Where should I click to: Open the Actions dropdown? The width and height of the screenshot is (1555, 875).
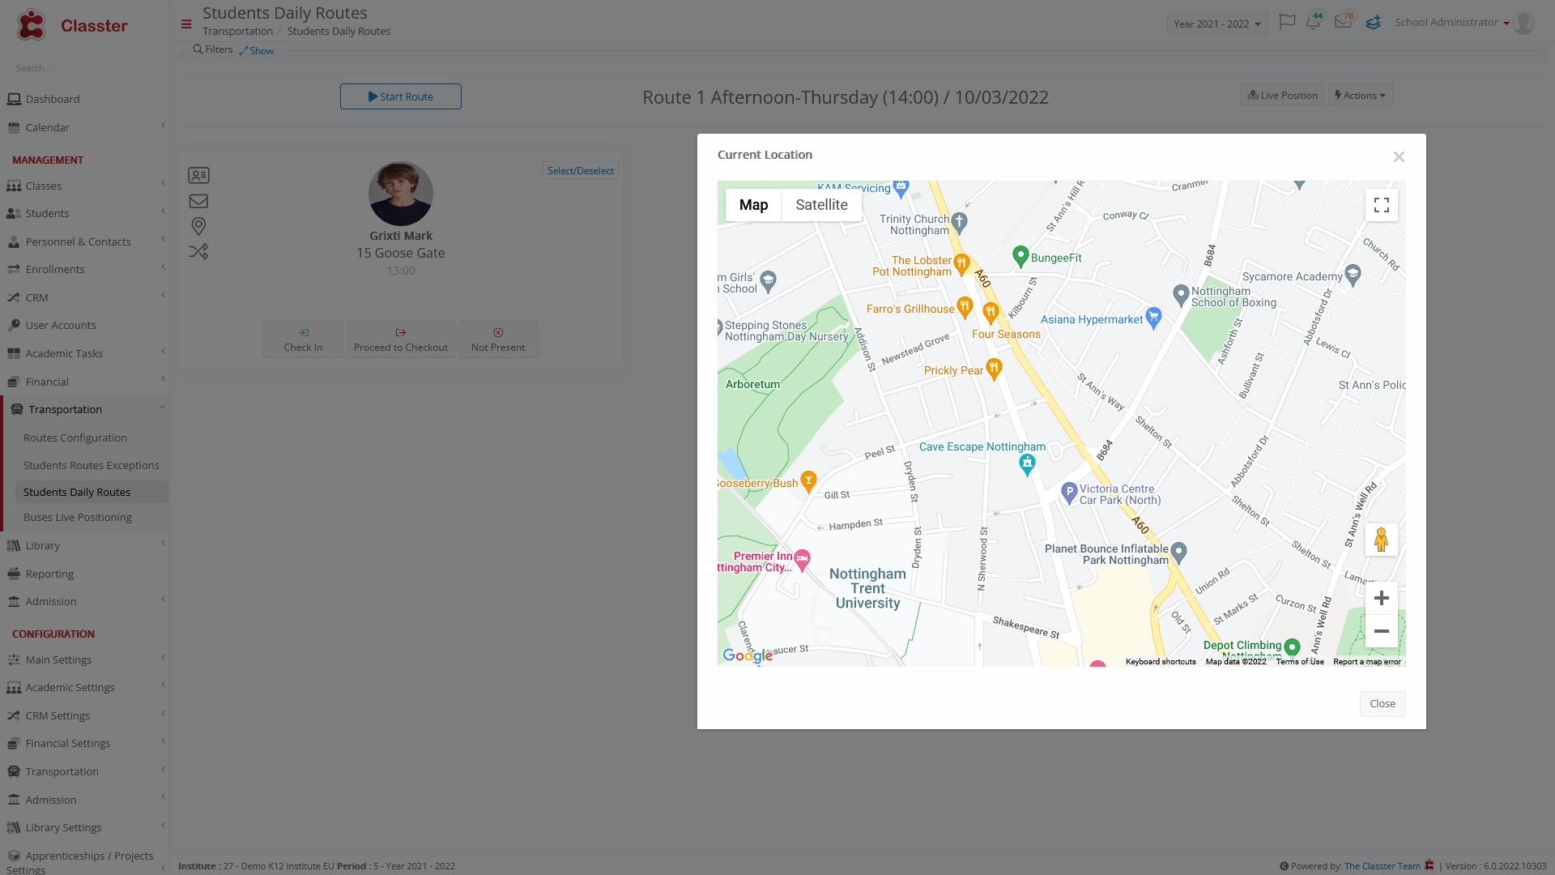click(x=1360, y=96)
